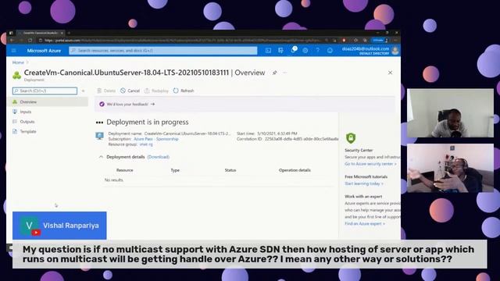This screenshot has width=500, height=281.
Task: Collapse the Deployment details section
Action: (x=101, y=157)
